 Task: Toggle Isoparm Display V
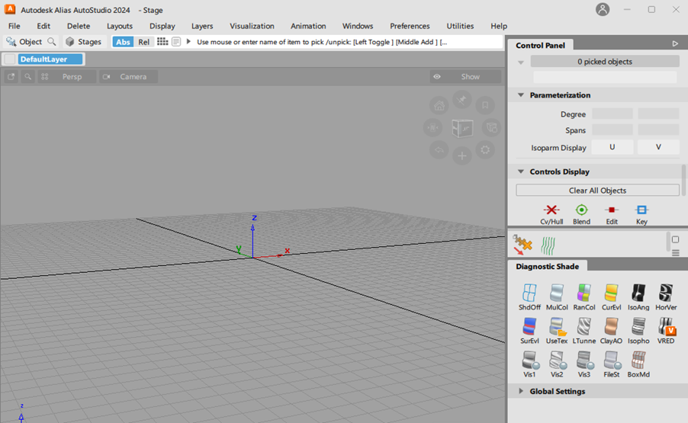[x=658, y=147]
